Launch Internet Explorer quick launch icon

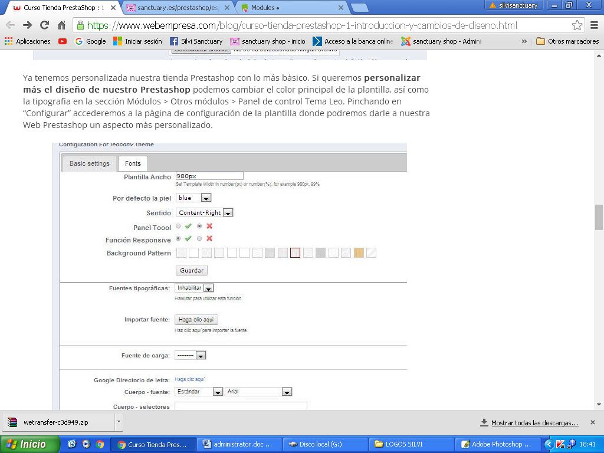point(72,444)
